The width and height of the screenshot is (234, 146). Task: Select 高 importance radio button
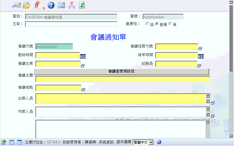[170, 24]
